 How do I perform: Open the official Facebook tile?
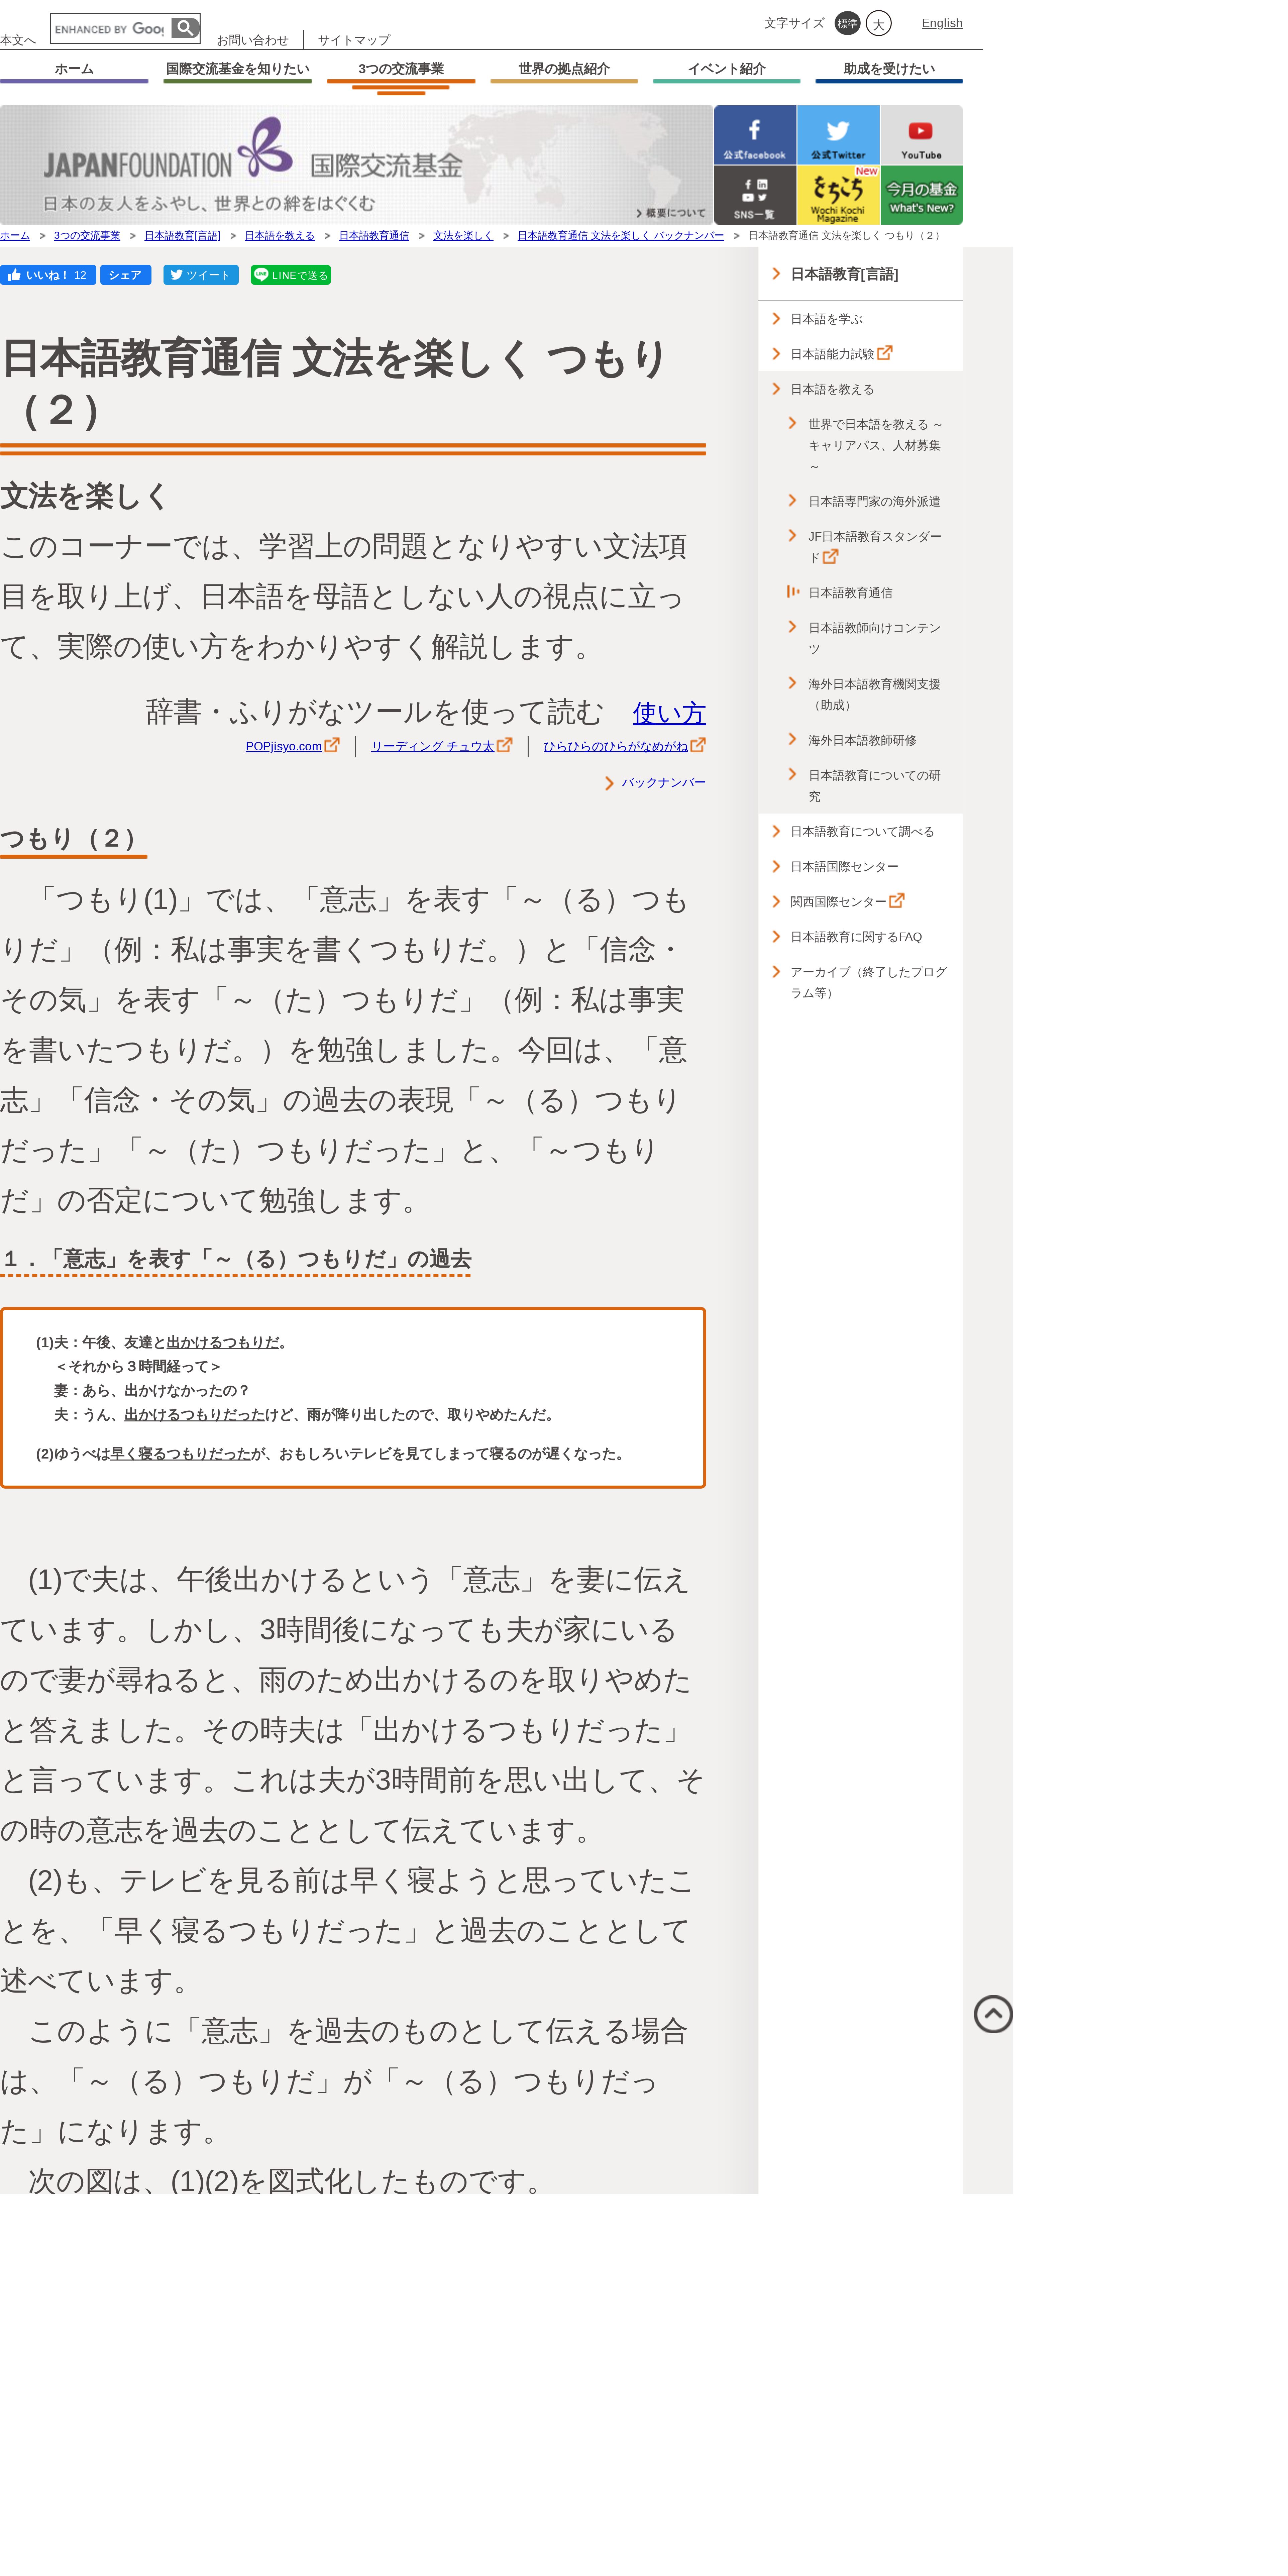click(755, 135)
